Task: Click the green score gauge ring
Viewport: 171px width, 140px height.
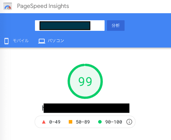Action: click(x=85, y=81)
